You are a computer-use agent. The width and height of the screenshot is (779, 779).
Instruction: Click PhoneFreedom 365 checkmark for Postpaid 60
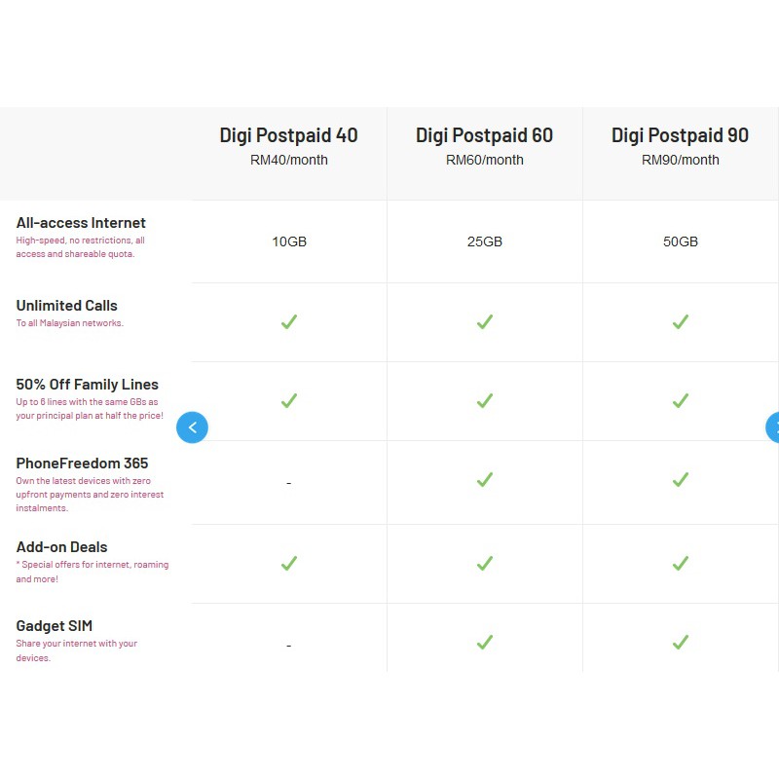click(485, 479)
